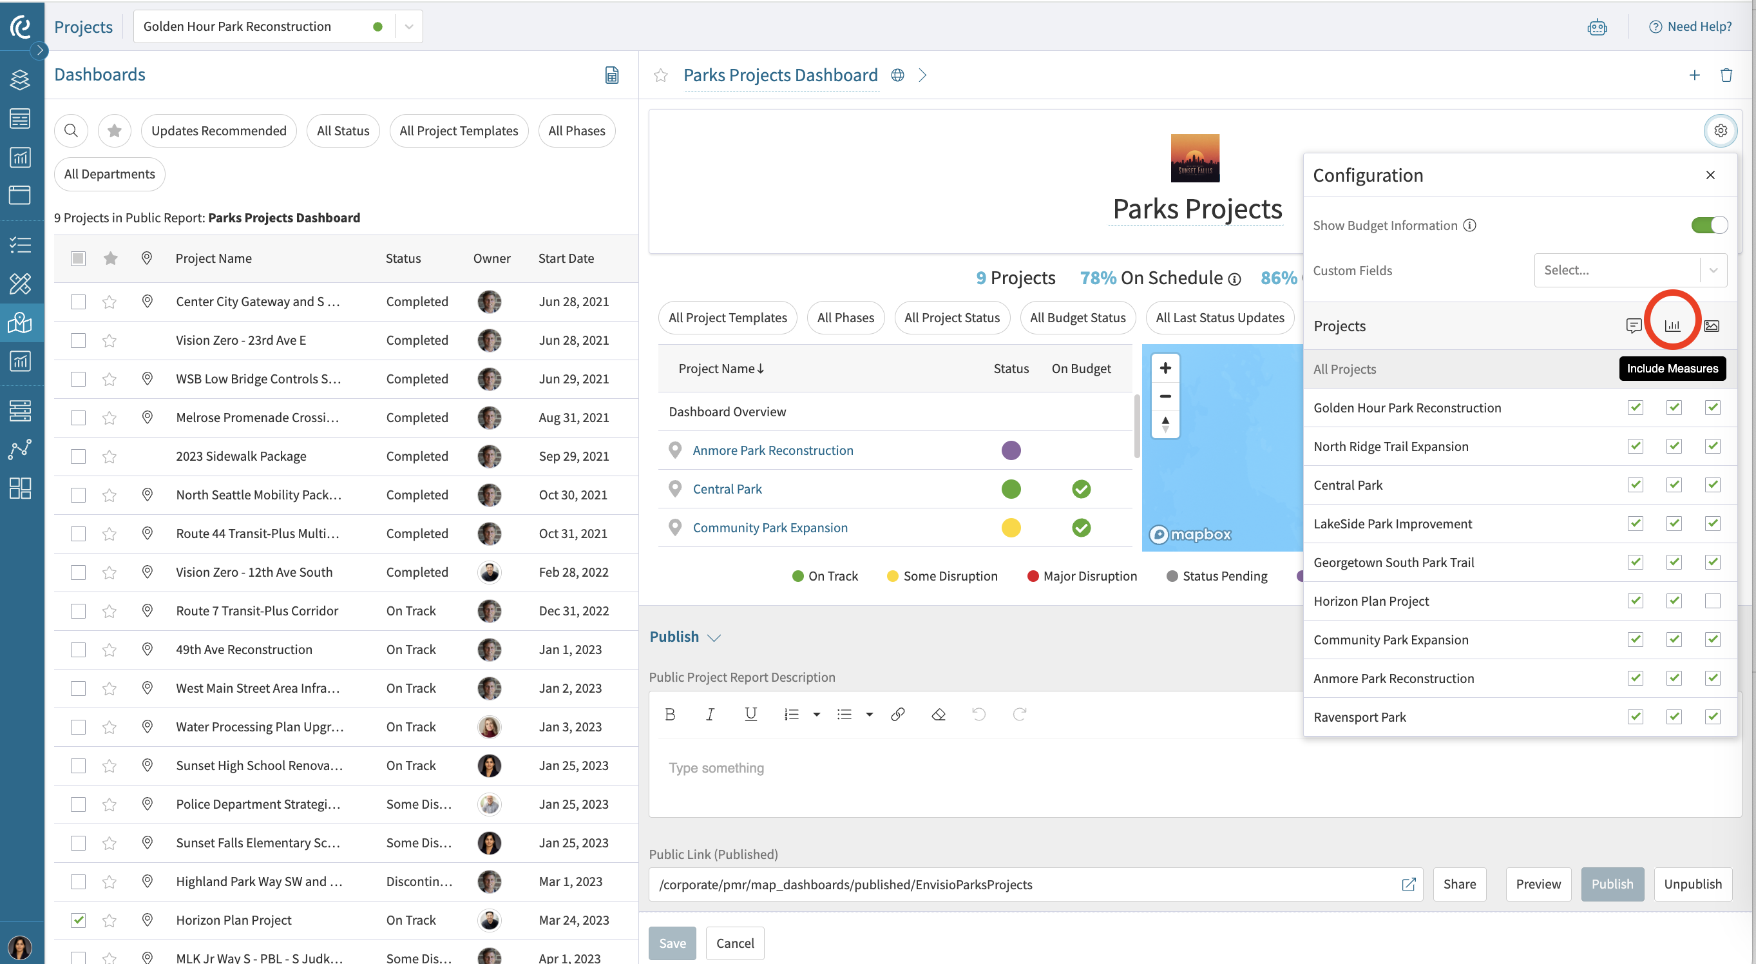Click the robot assistant icon
The image size is (1756, 964).
pos(1596,27)
